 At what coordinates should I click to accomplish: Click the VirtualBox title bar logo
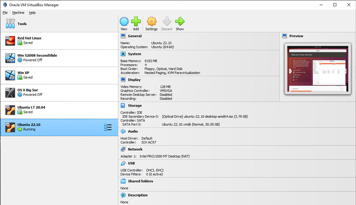pos(5,5)
